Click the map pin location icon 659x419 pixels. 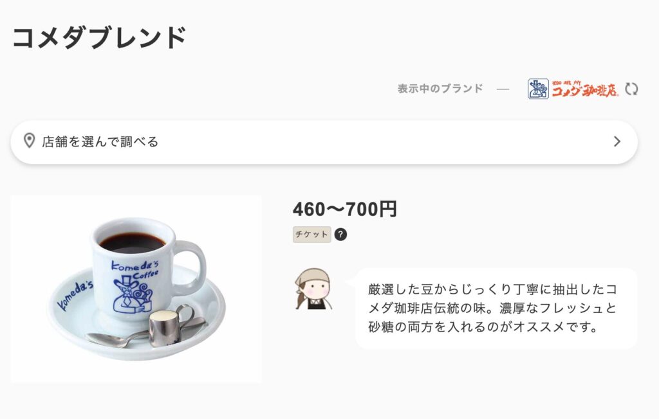(x=29, y=141)
